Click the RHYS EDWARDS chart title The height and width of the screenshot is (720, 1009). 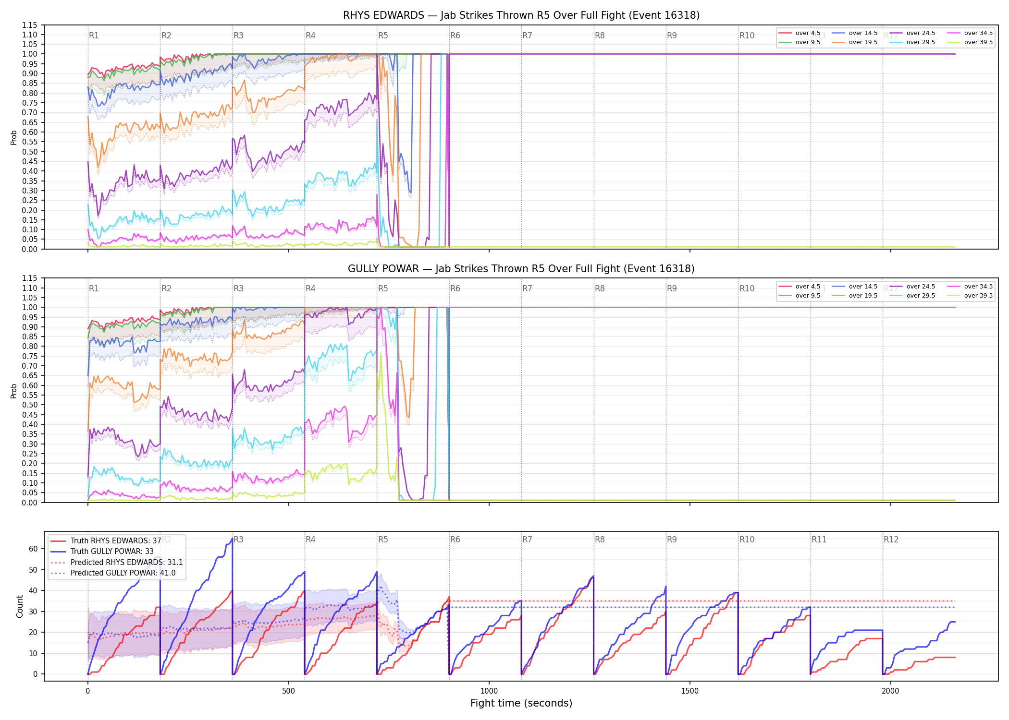click(521, 15)
